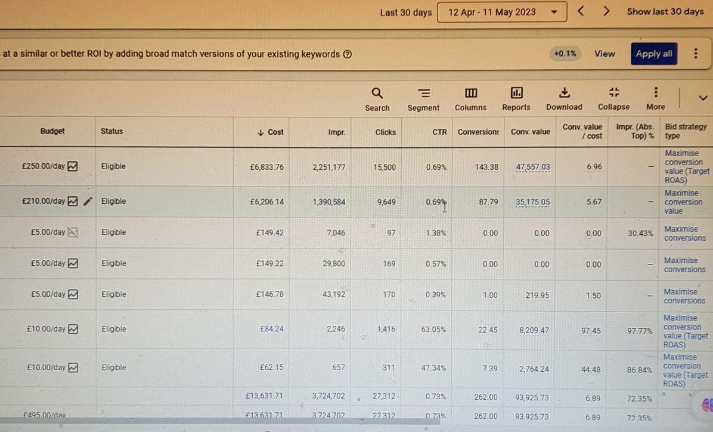713x432 pixels.
Task: Open Maximise conversion value strategy for £6,206.14 row
Action: point(683,201)
